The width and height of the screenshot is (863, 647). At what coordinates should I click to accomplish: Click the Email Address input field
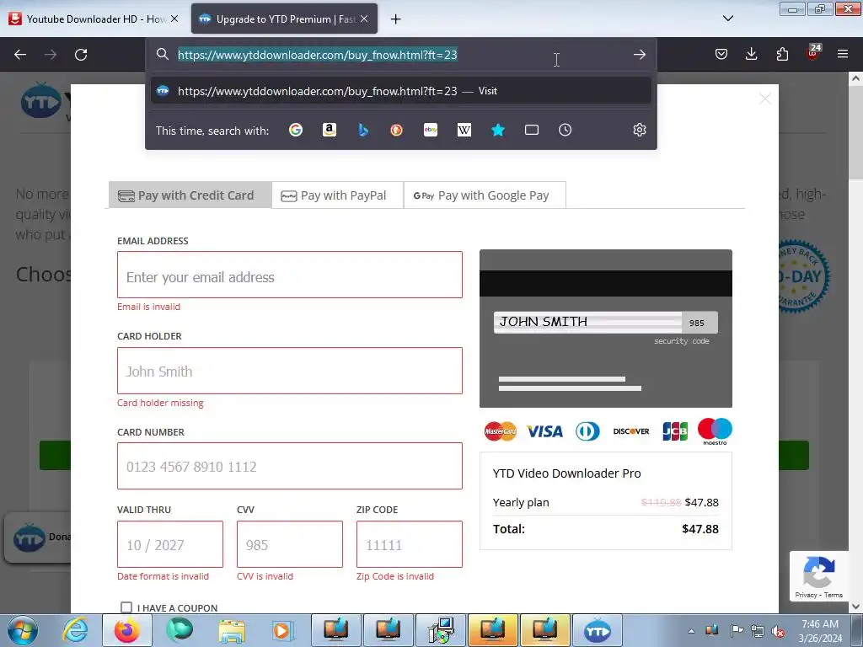click(x=290, y=275)
